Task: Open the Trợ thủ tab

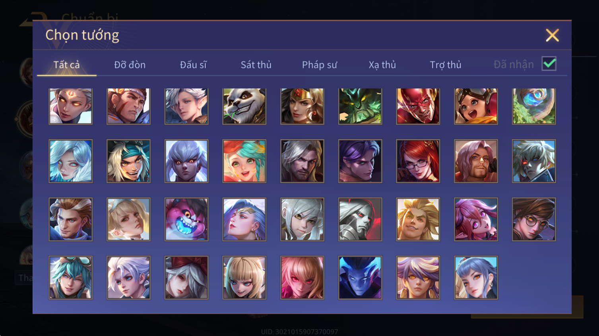Action: coord(446,65)
